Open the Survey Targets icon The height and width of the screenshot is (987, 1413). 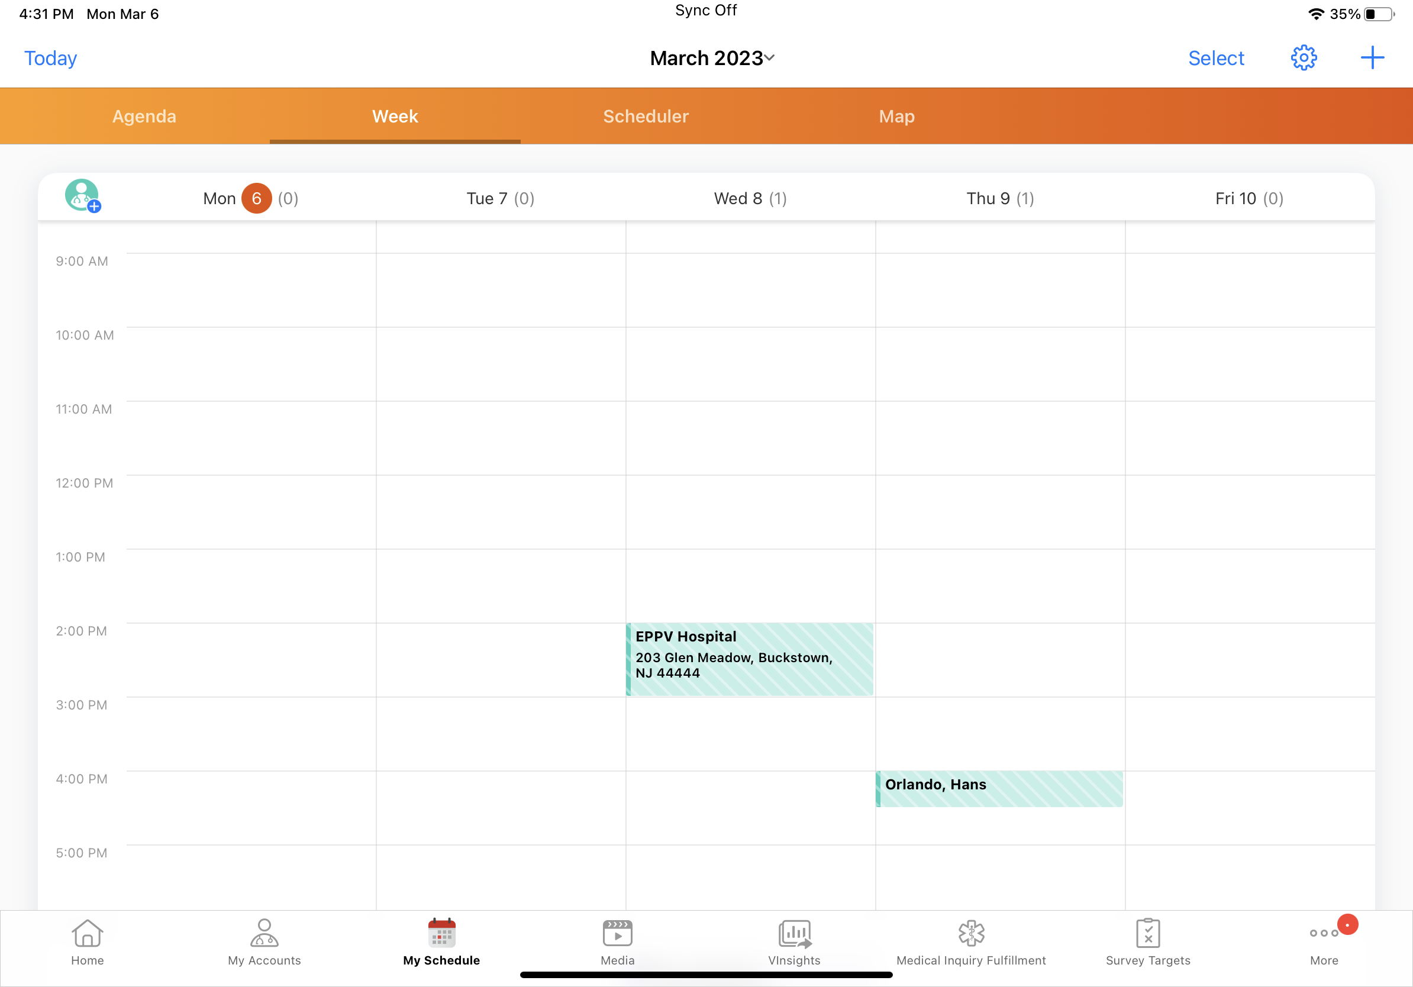(1148, 941)
